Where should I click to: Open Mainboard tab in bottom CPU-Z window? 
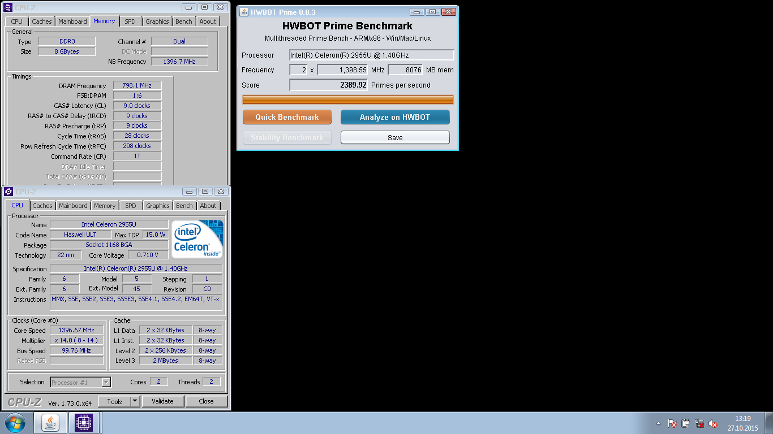[74, 206]
